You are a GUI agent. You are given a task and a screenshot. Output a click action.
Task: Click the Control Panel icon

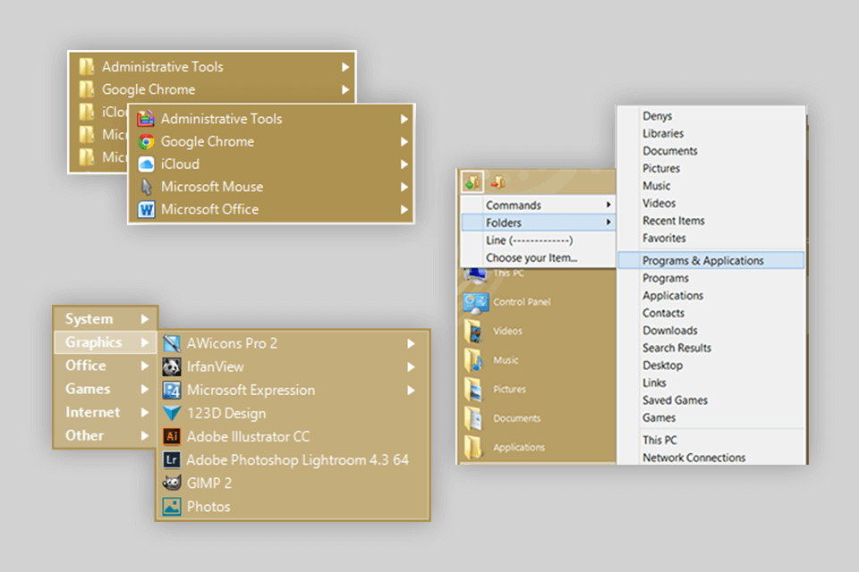(475, 303)
